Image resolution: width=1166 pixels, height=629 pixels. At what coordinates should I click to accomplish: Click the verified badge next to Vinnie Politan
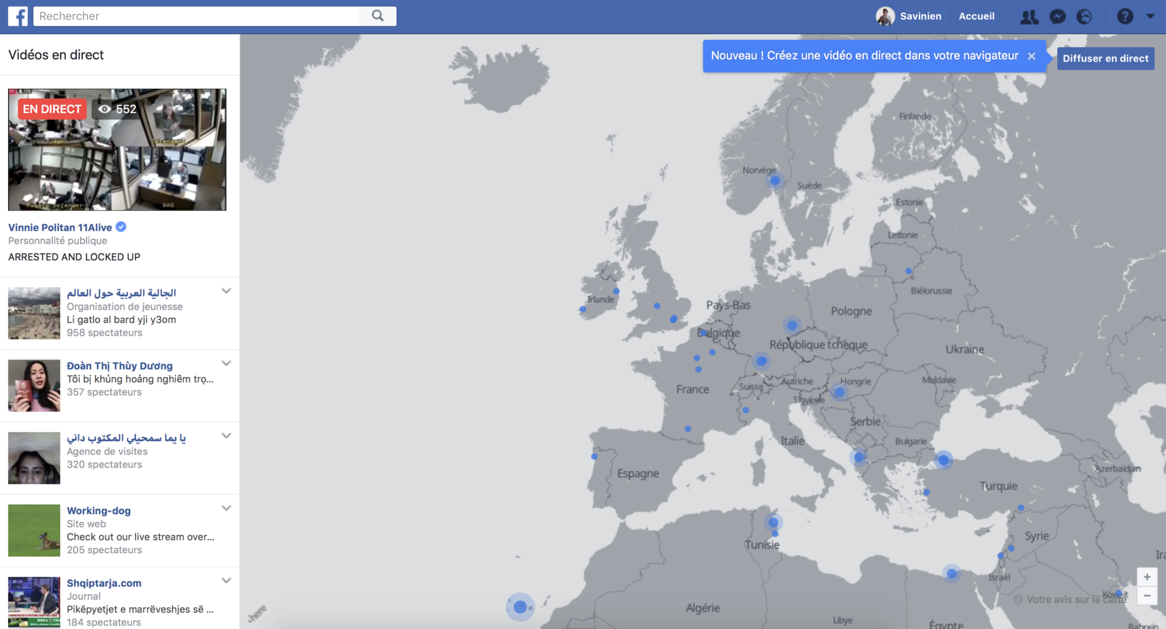121,227
